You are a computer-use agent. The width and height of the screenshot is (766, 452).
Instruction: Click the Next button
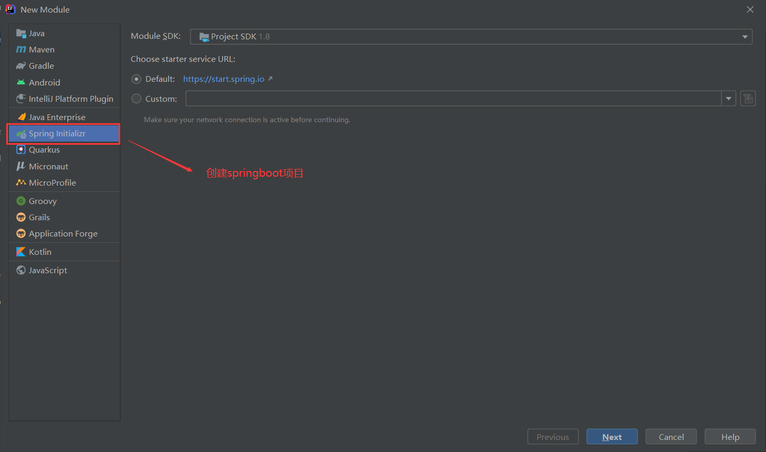coord(612,436)
